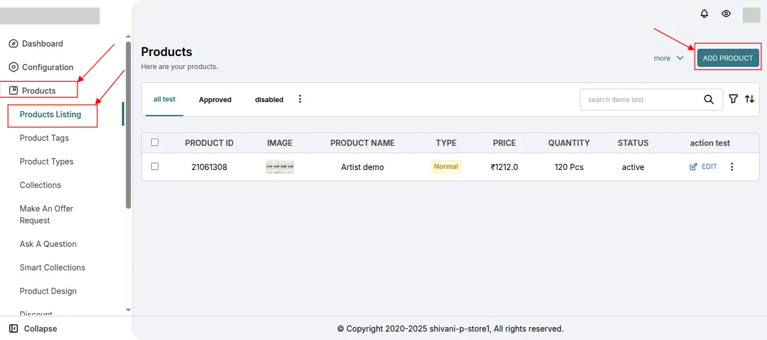The image size is (767, 340).
Task: Click the Products page heading
Action: tap(166, 52)
